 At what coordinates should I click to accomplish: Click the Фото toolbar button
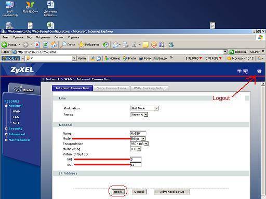point(145,59)
